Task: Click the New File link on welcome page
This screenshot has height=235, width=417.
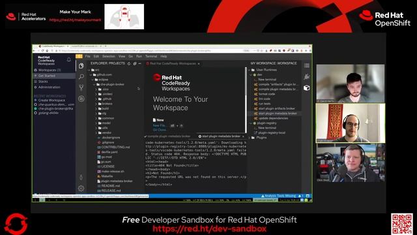Action: point(159,125)
